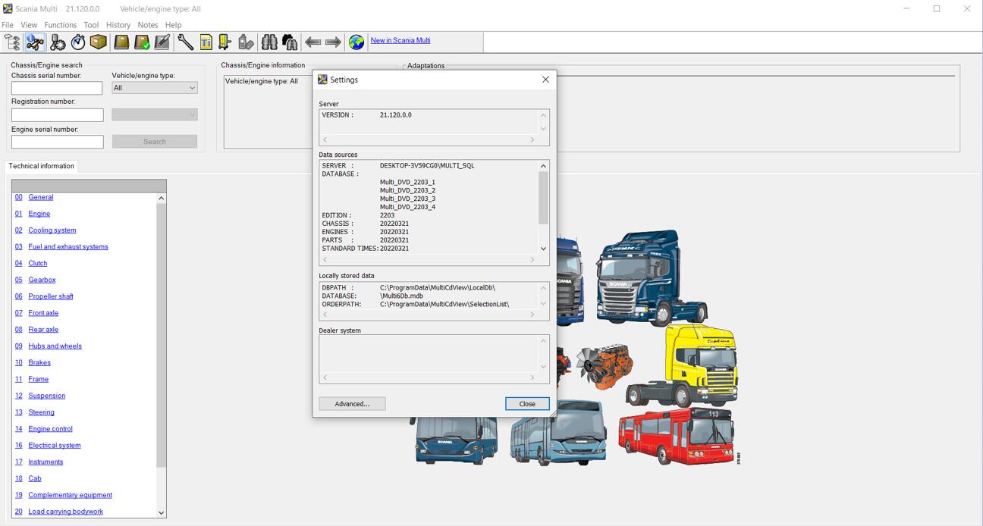Open the stopwatch Standard Times icon
Image resolution: width=983 pixels, height=526 pixels.
(77, 42)
